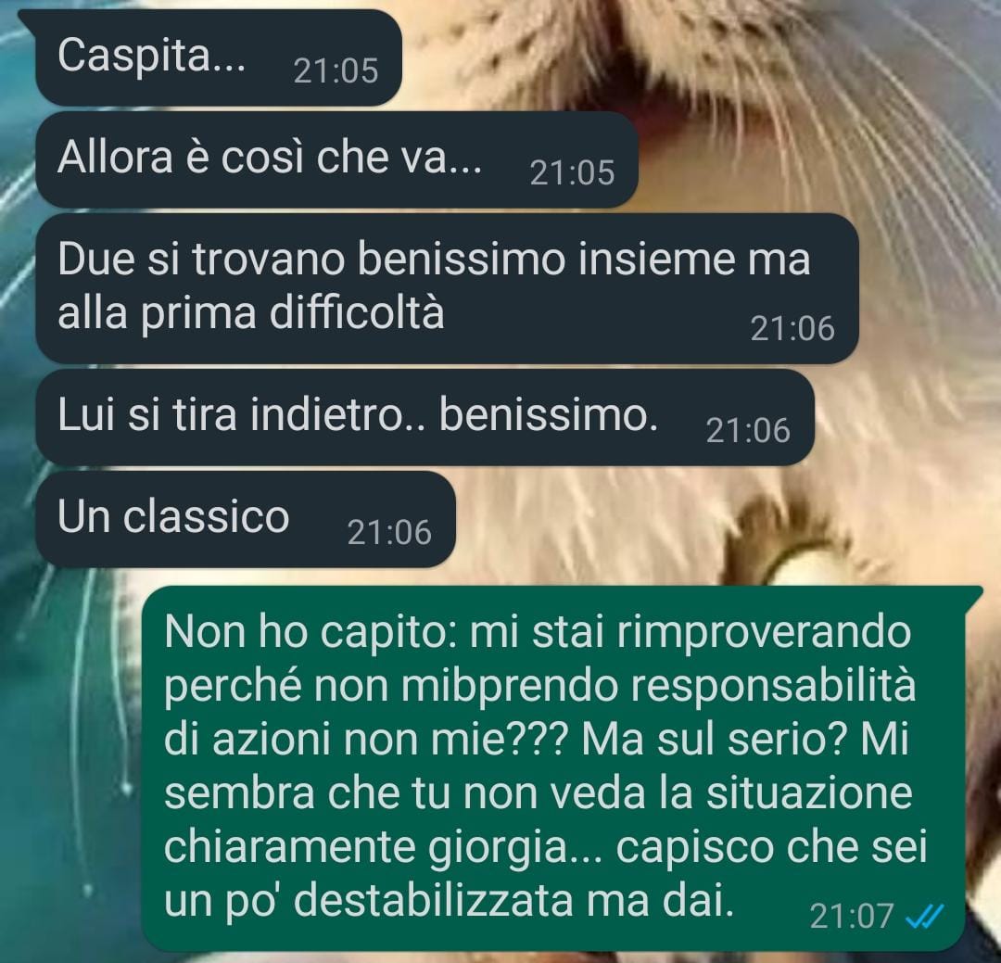Tap the 21:06 time on 'alla prima difficoltà' bubble

(x=792, y=329)
